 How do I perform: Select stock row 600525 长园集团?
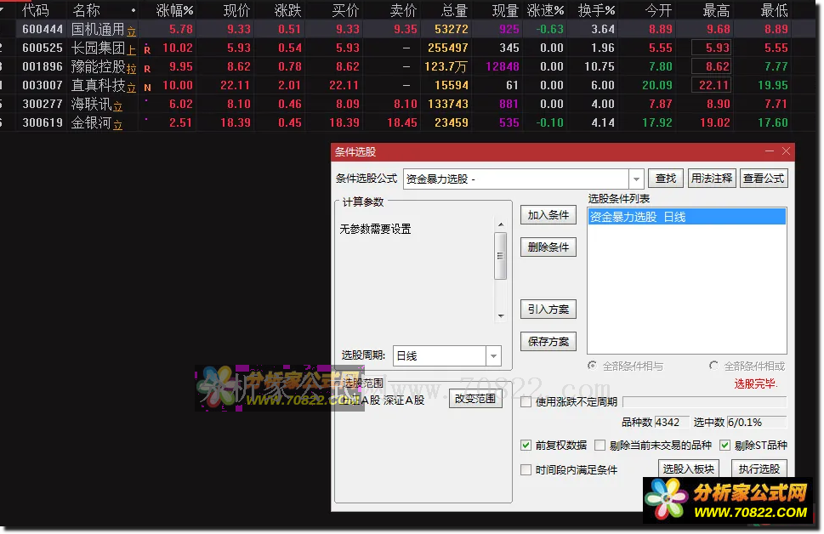coord(408,48)
